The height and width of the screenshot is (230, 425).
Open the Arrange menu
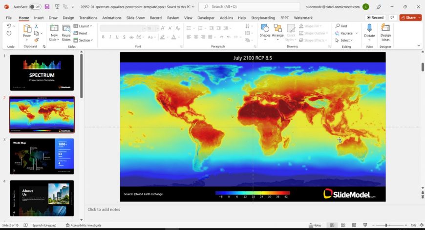pyautogui.click(x=277, y=32)
